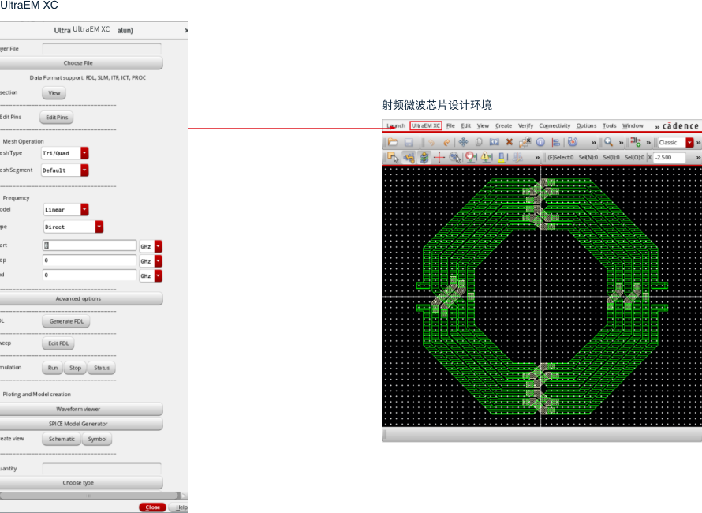This screenshot has width=702, height=513.
Task: Open the File menu in the layout window
Action: [450, 126]
